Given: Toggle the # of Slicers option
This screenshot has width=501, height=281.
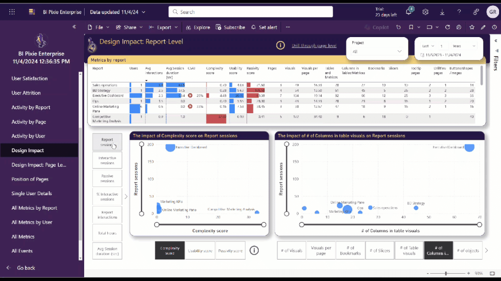Looking at the screenshot, I should (380, 251).
